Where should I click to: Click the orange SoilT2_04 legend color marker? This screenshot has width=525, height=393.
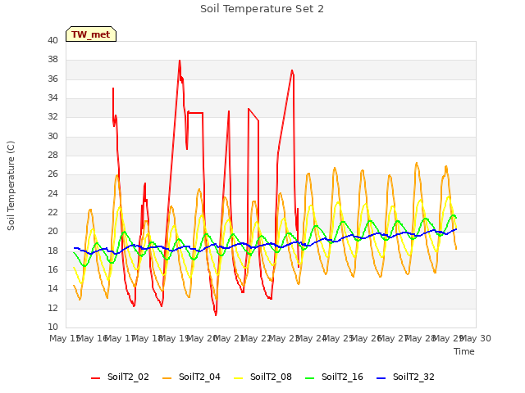click(167, 378)
